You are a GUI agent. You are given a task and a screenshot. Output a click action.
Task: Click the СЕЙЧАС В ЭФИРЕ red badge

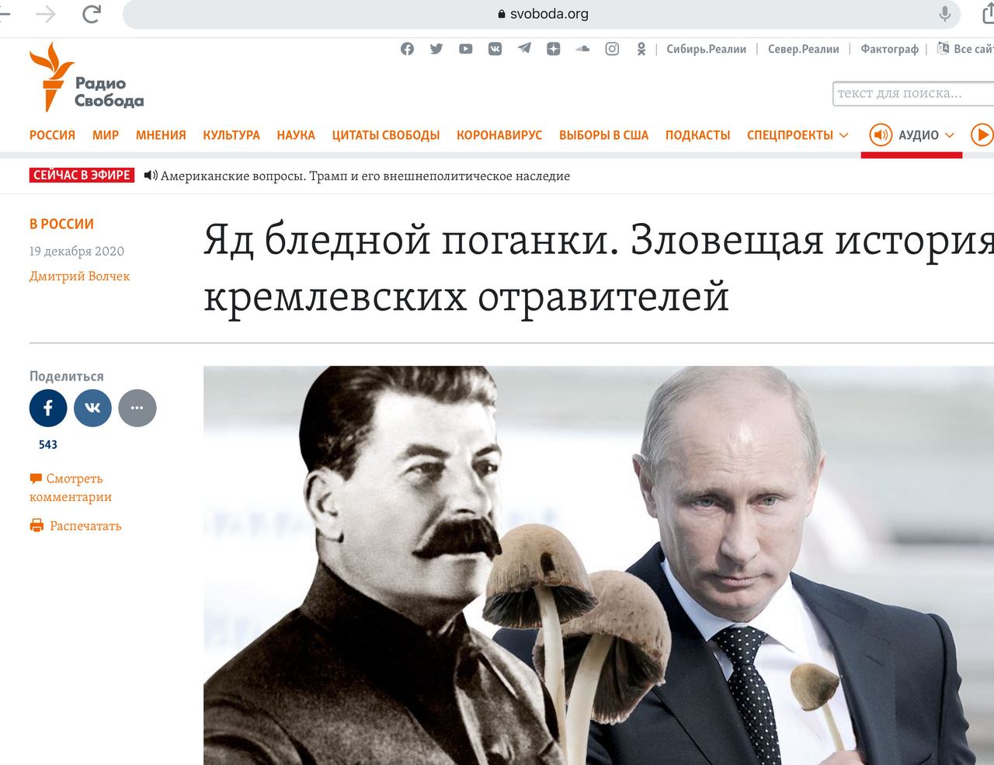(x=82, y=176)
